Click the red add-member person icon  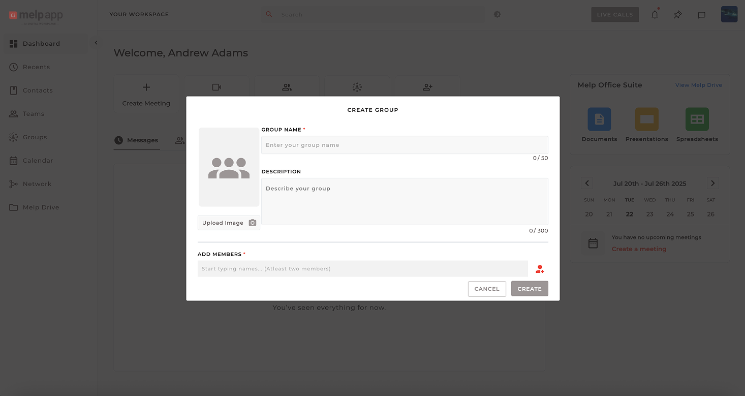540,269
